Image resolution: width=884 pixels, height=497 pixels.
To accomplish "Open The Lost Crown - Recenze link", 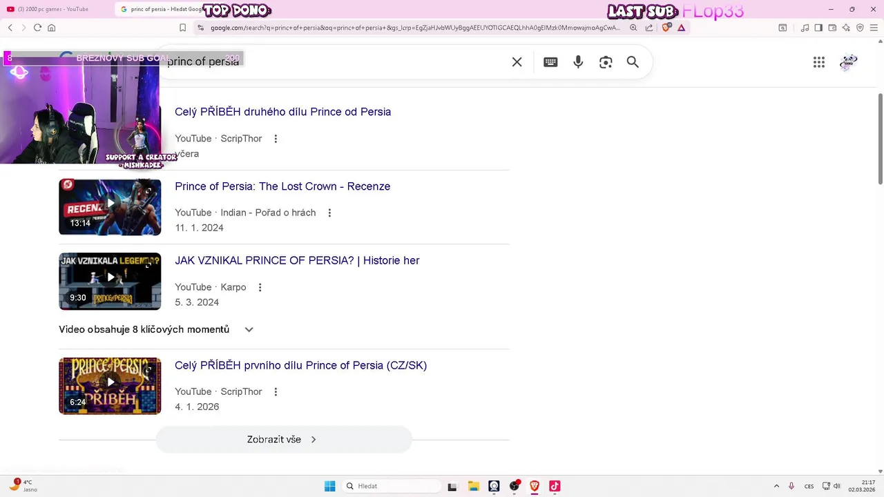I will (282, 186).
